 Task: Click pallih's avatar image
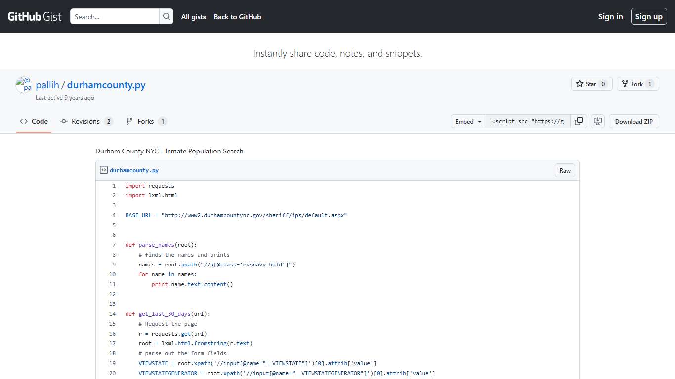(23, 84)
